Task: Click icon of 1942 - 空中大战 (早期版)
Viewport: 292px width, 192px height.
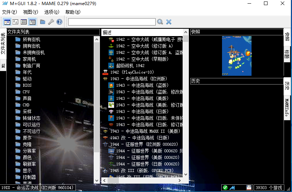Action: pyautogui.click(x=111, y=59)
